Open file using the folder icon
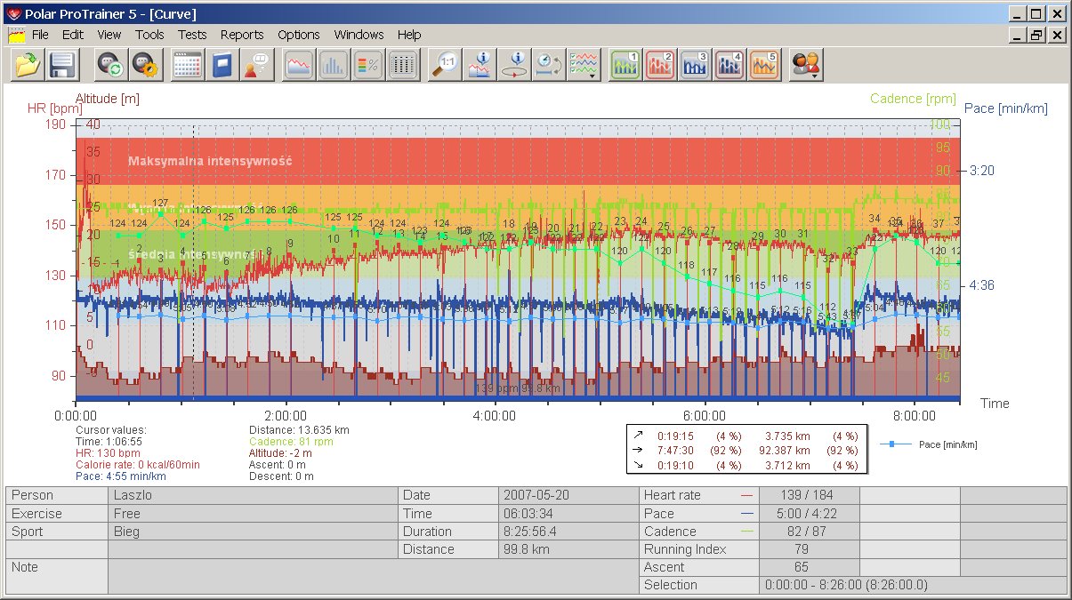This screenshot has width=1072, height=600. pyautogui.click(x=28, y=65)
